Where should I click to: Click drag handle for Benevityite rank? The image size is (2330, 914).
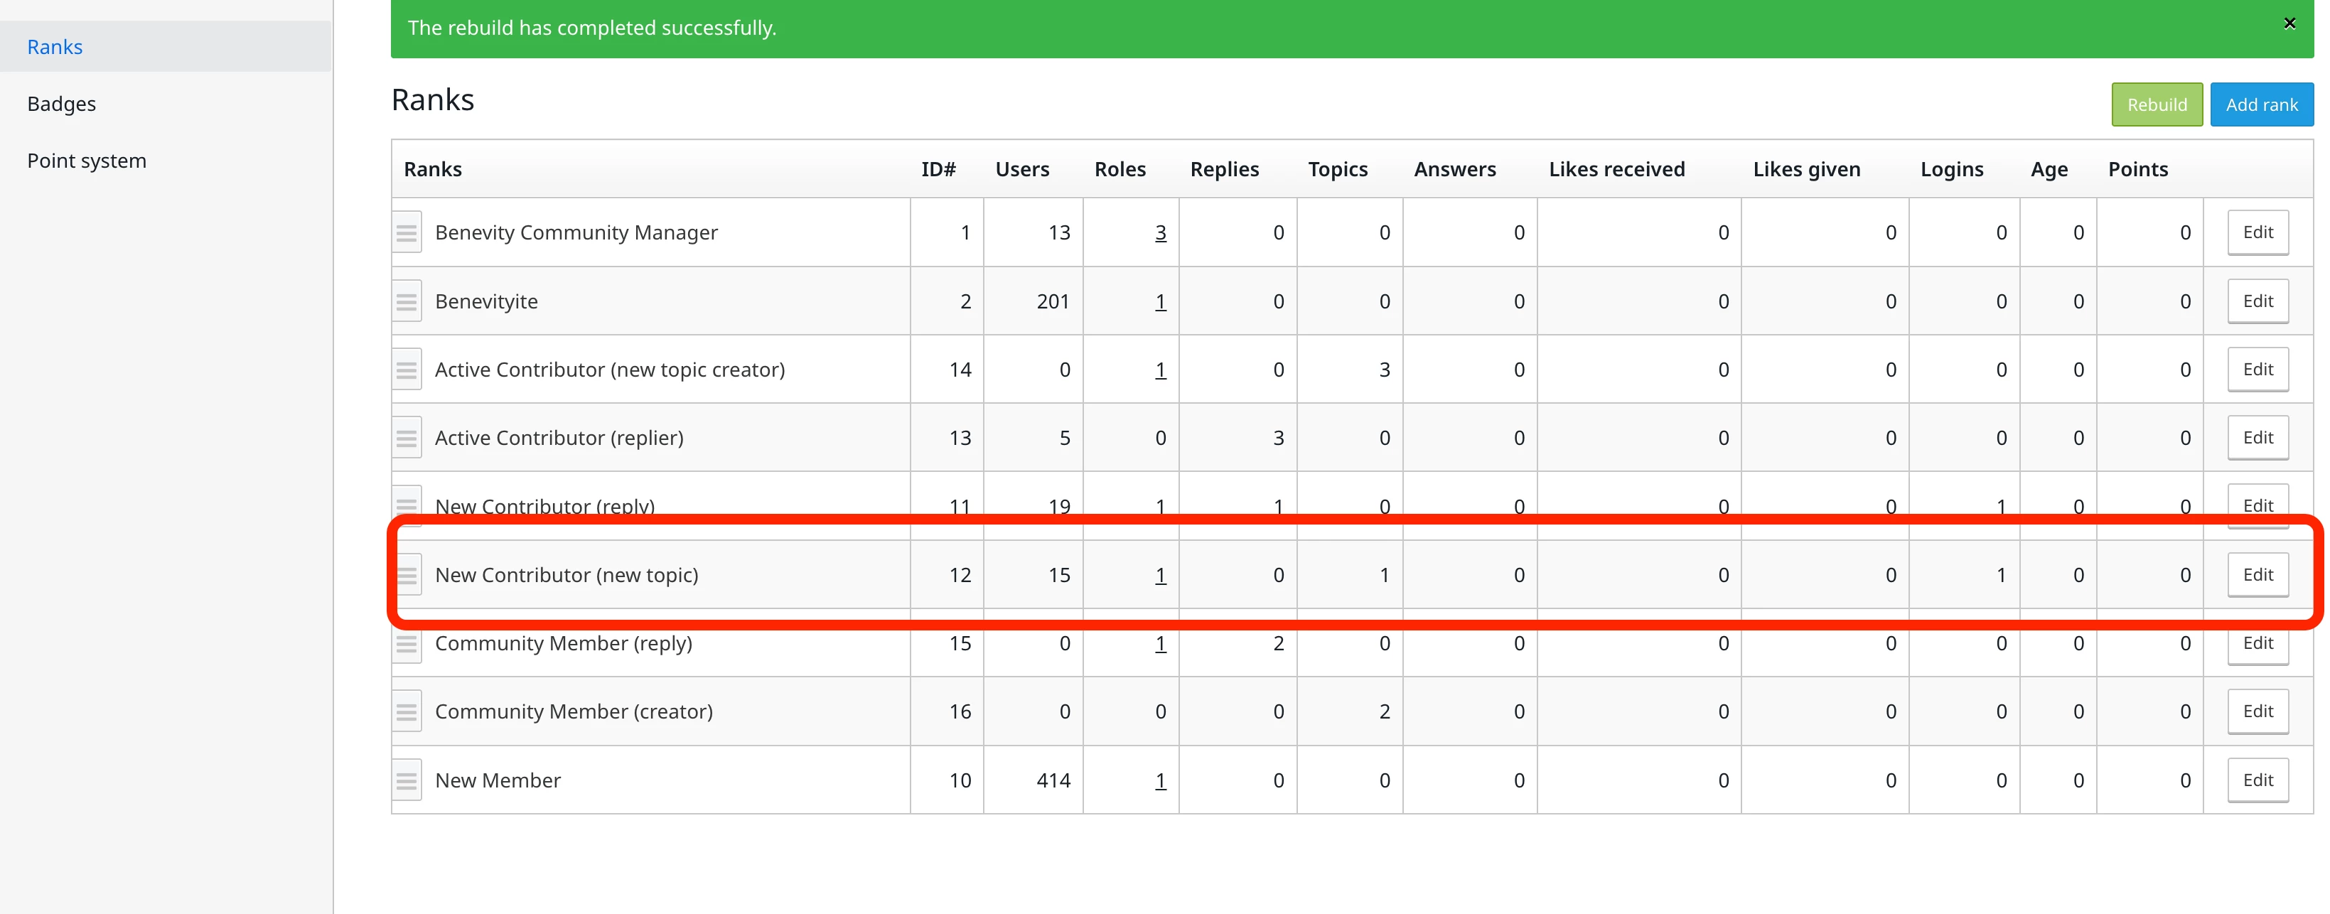point(407,301)
